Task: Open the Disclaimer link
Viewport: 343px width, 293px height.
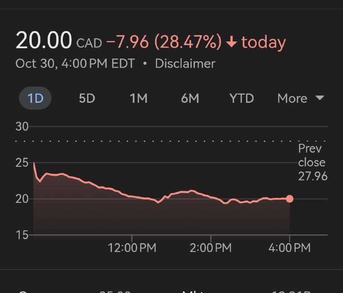Action: [x=185, y=64]
